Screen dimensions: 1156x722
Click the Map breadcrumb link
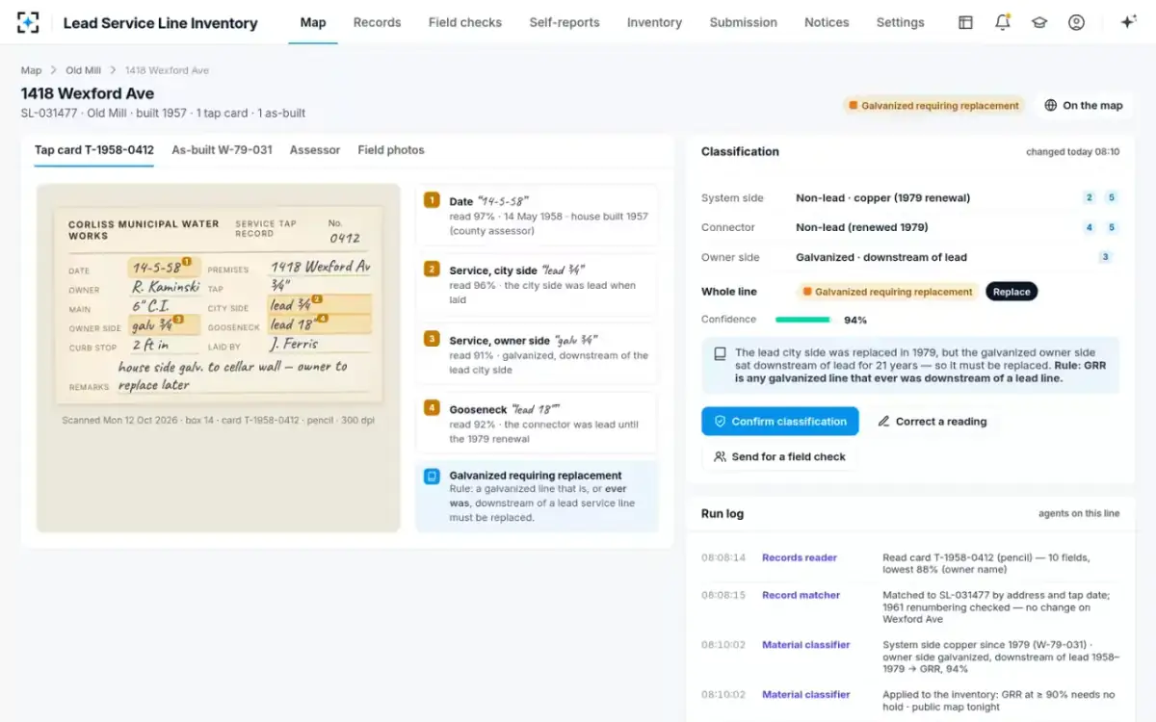pyautogui.click(x=32, y=70)
